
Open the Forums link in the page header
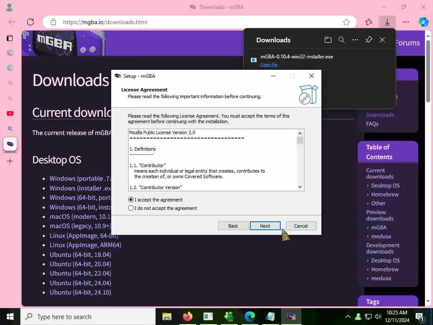click(408, 43)
